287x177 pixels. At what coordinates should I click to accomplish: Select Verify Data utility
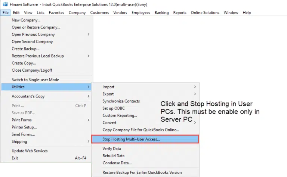[x=145, y=149]
